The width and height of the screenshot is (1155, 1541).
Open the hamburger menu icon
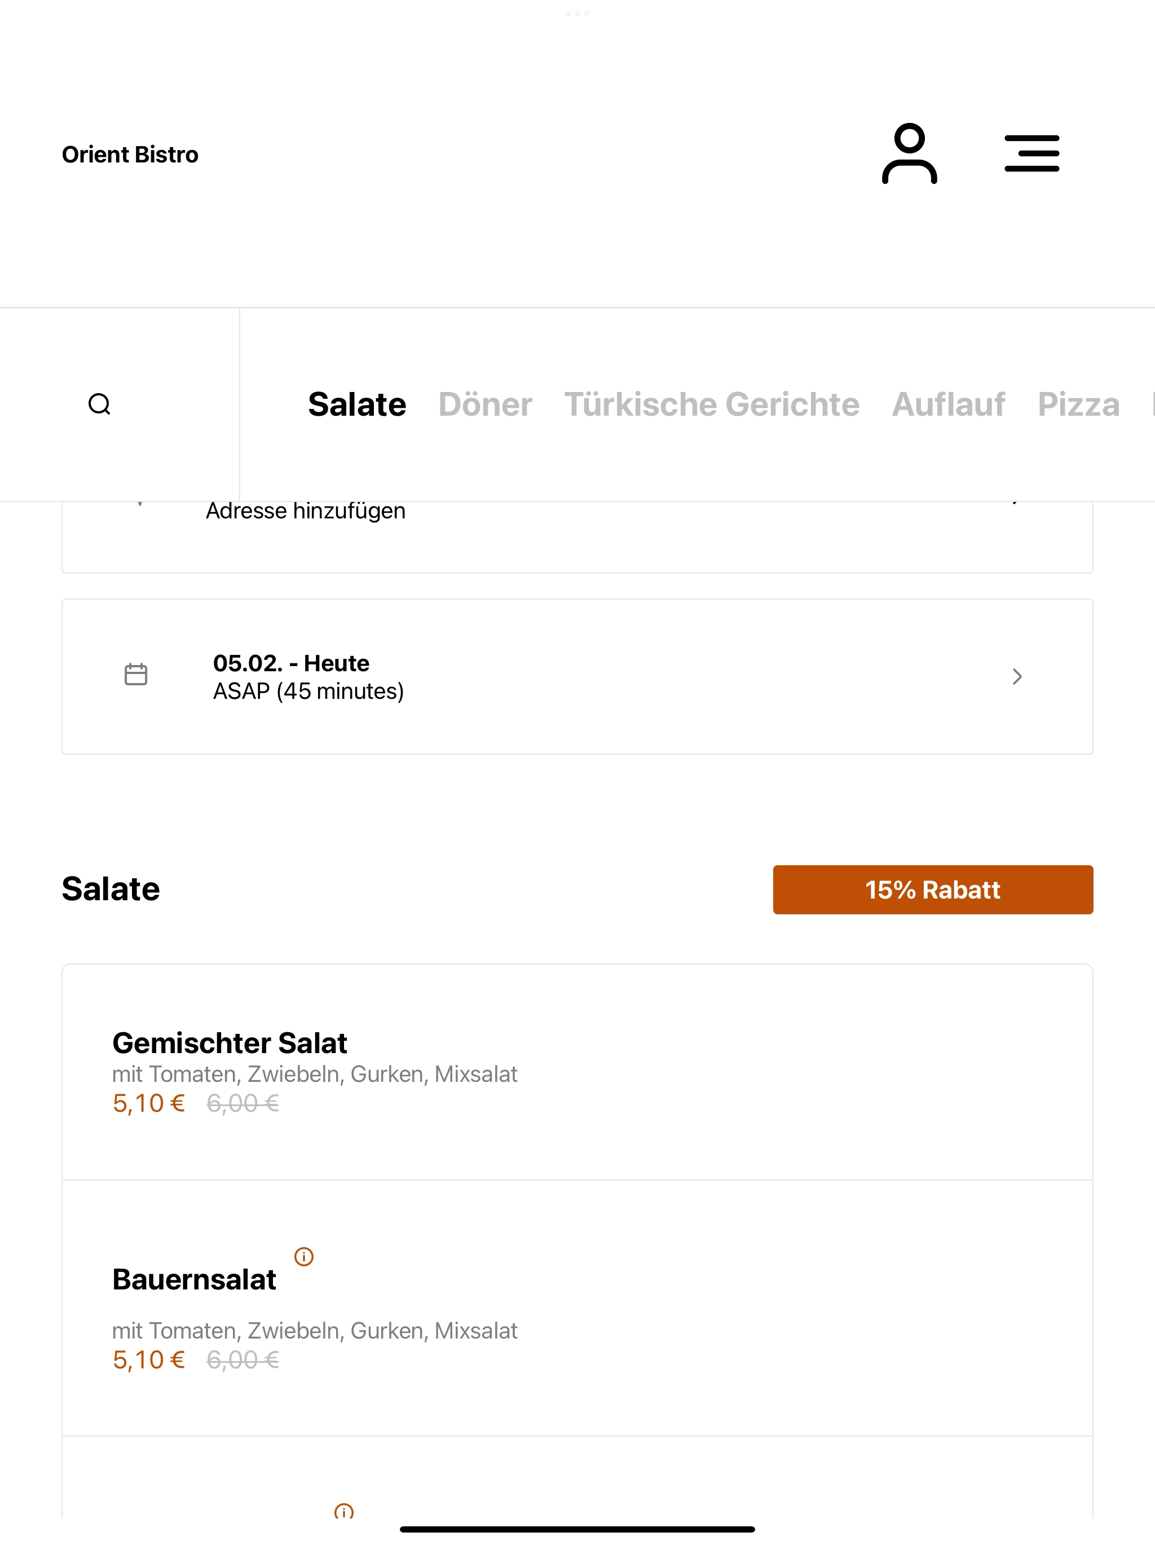coord(1031,154)
